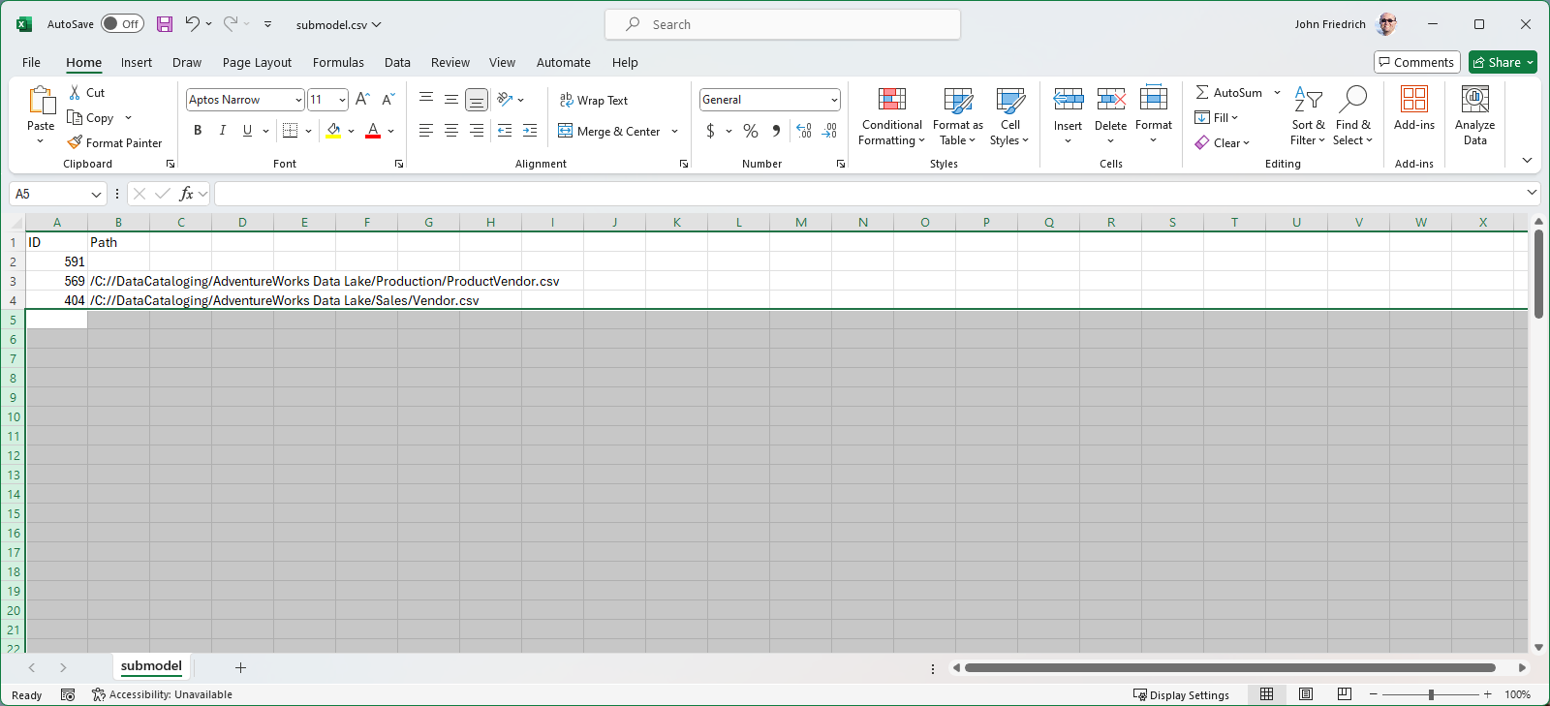The width and height of the screenshot is (1550, 706).
Task: Expand the General number format dropdown
Action: click(833, 100)
